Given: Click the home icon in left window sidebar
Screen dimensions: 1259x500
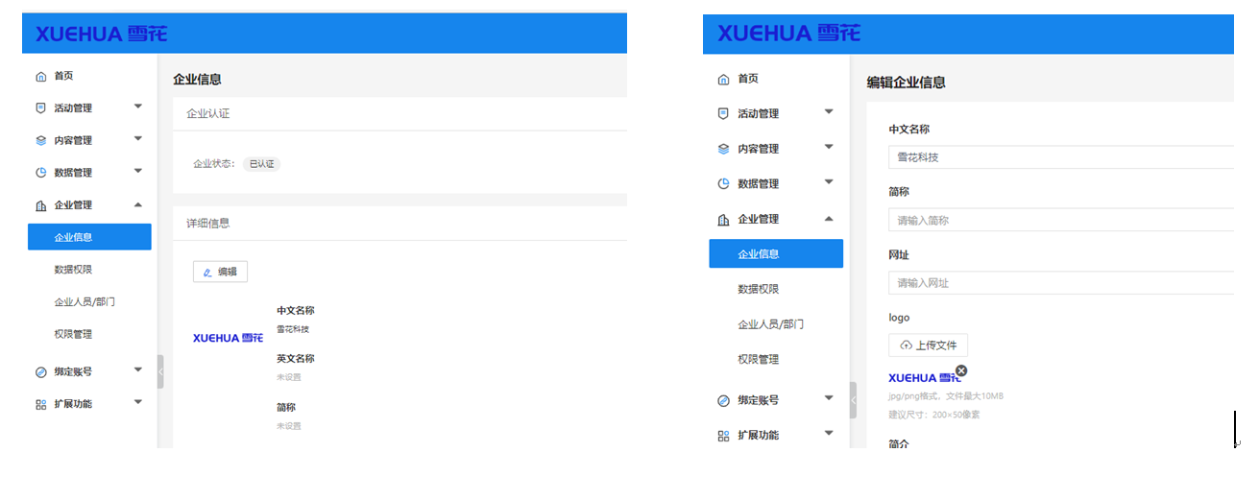Looking at the screenshot, I should [x=40, y=76].
